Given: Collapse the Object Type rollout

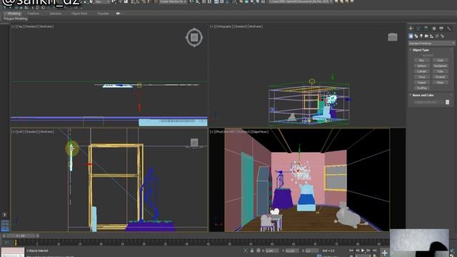Looking at the screenshot, I should click(x=421, y=50).
